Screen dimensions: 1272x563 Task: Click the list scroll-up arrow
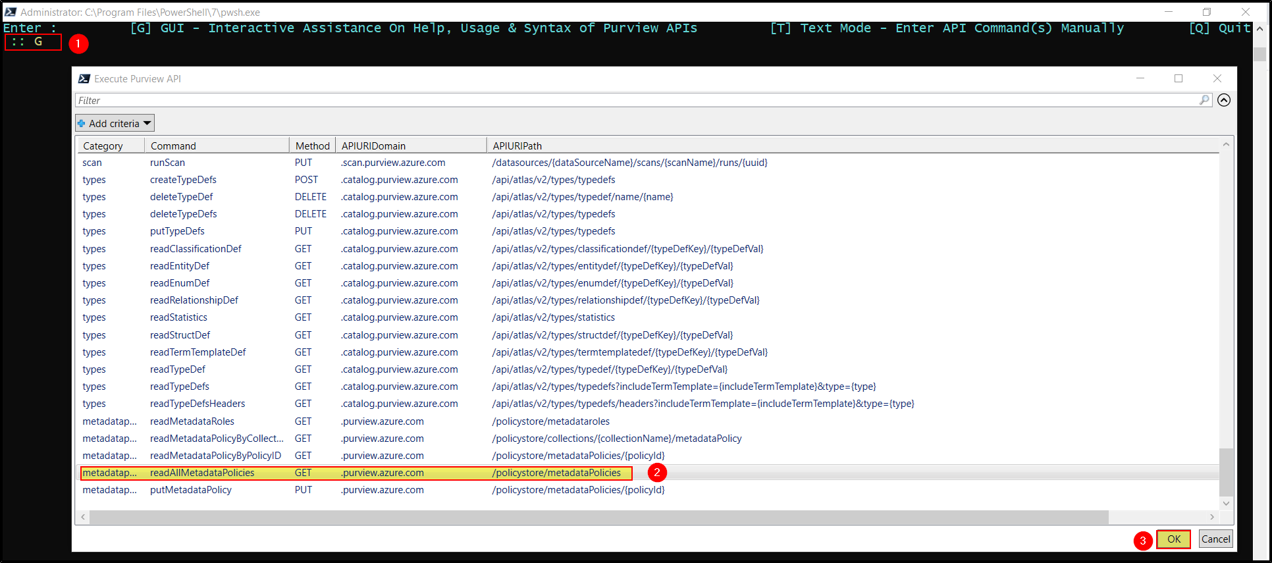[1226, 144]
